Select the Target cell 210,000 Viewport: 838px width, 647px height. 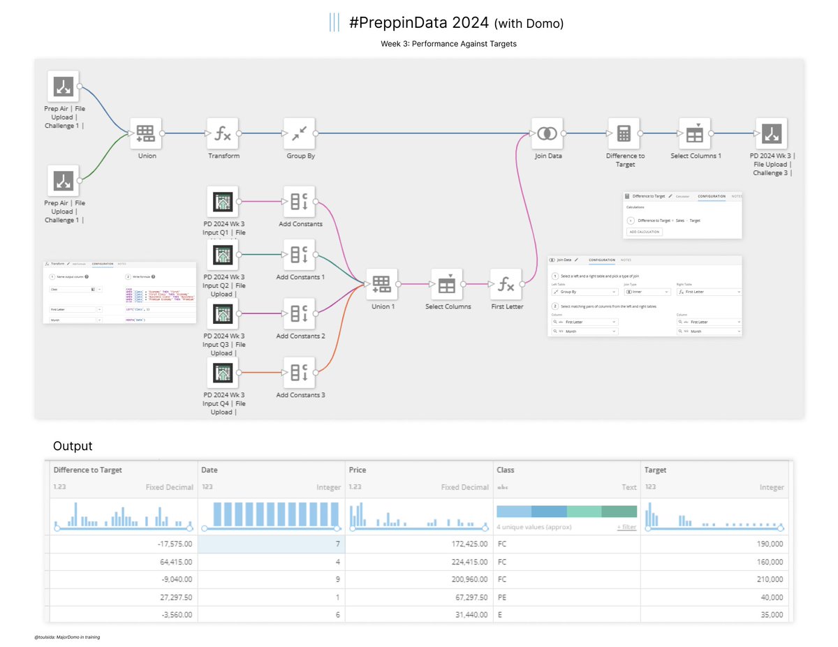(714, 579)
